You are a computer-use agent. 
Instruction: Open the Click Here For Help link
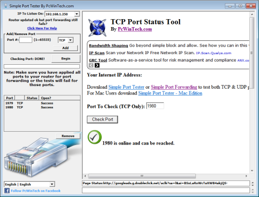tap(42, 28)
